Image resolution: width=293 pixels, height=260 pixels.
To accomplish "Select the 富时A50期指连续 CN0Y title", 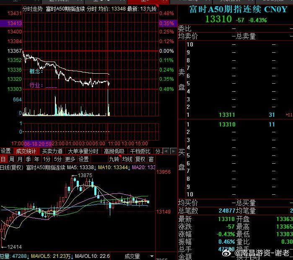I will [x=238, y=9].
